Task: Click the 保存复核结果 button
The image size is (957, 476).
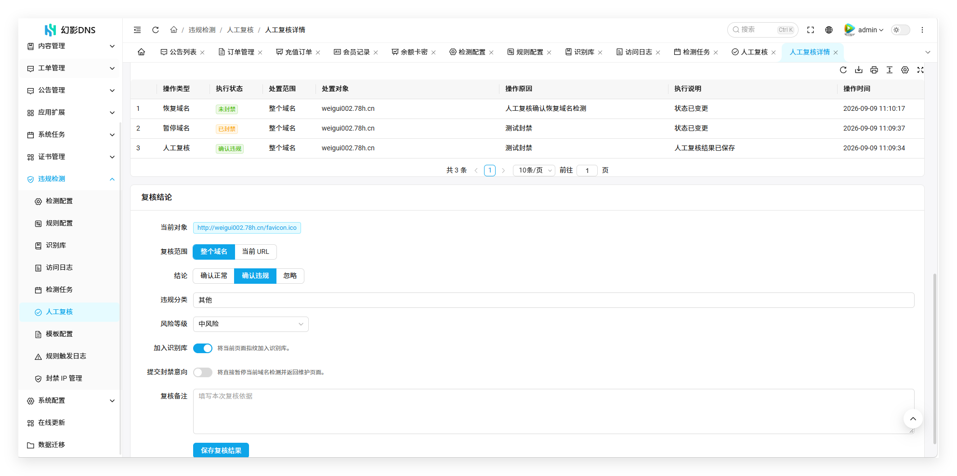Action: (x=221, y=450)
